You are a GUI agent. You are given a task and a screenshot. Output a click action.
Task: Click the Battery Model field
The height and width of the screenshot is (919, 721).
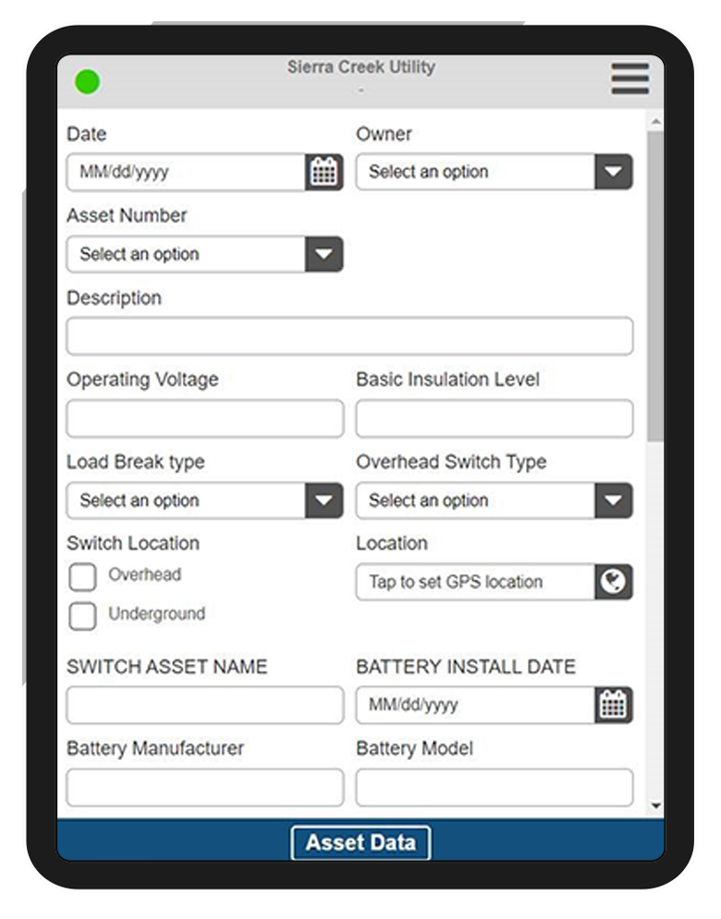(x=495, y=787)
